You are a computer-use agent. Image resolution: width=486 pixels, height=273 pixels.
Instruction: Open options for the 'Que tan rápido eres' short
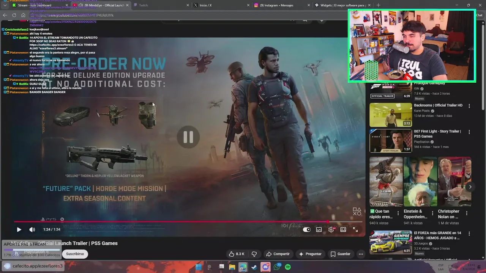398,213
